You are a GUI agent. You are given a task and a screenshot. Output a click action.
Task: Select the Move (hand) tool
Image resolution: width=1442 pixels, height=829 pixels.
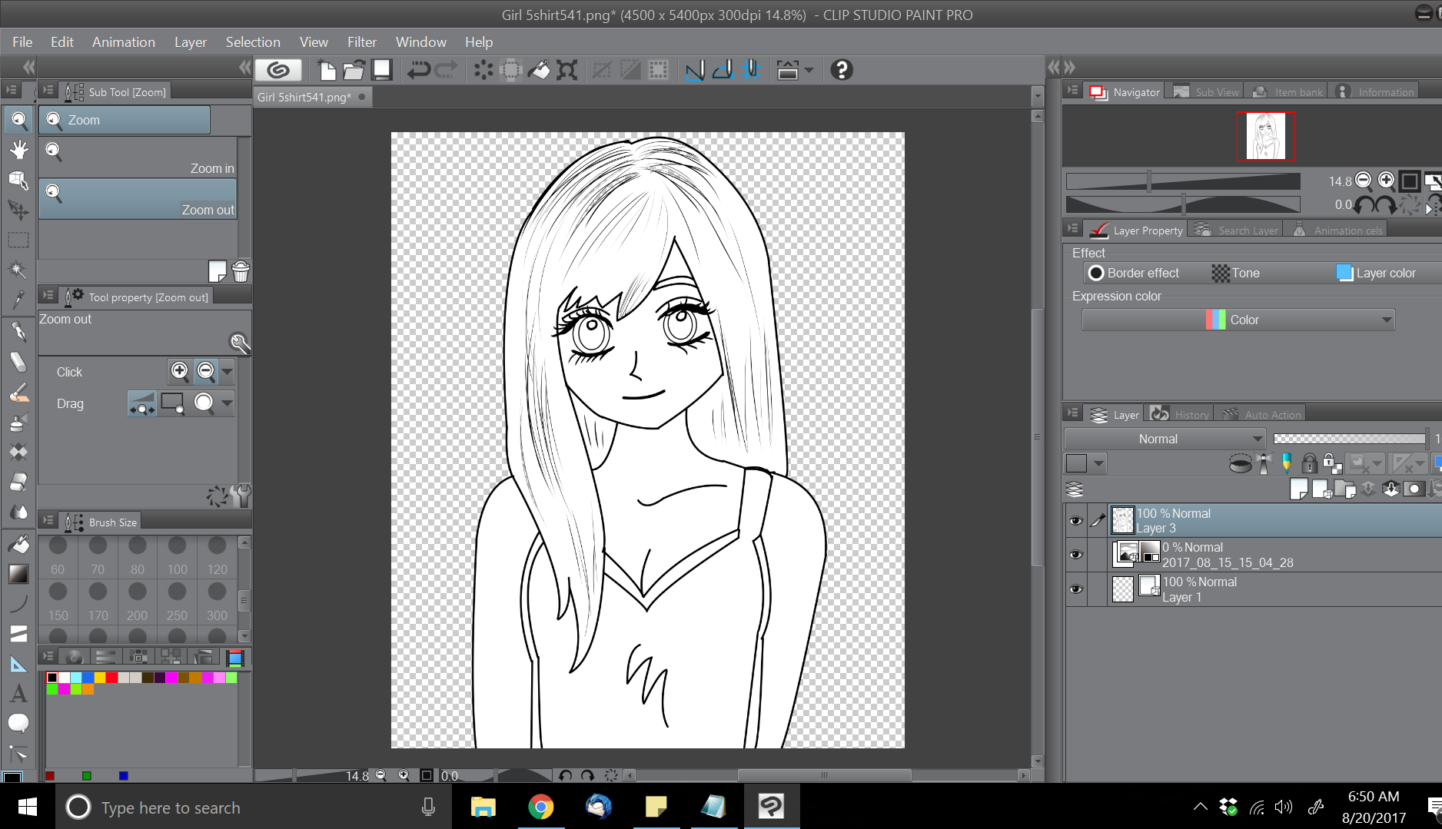coord(18,150)
